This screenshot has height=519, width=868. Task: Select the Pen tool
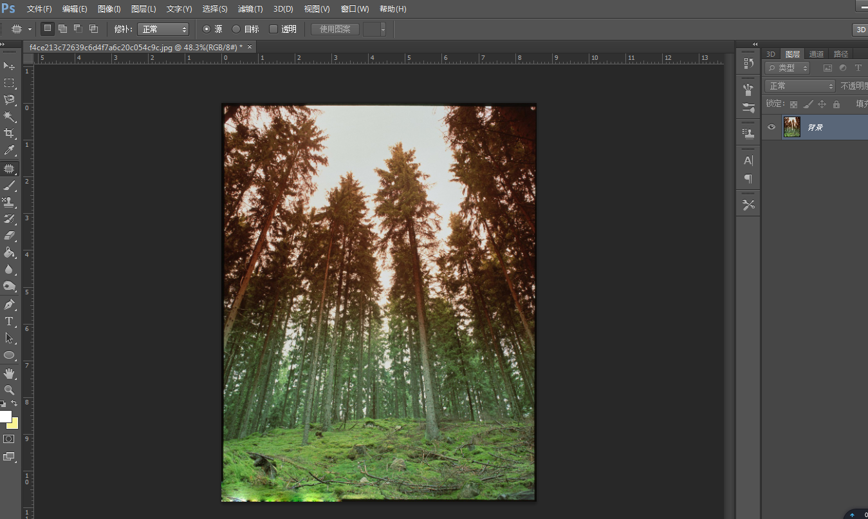(9, 304)
